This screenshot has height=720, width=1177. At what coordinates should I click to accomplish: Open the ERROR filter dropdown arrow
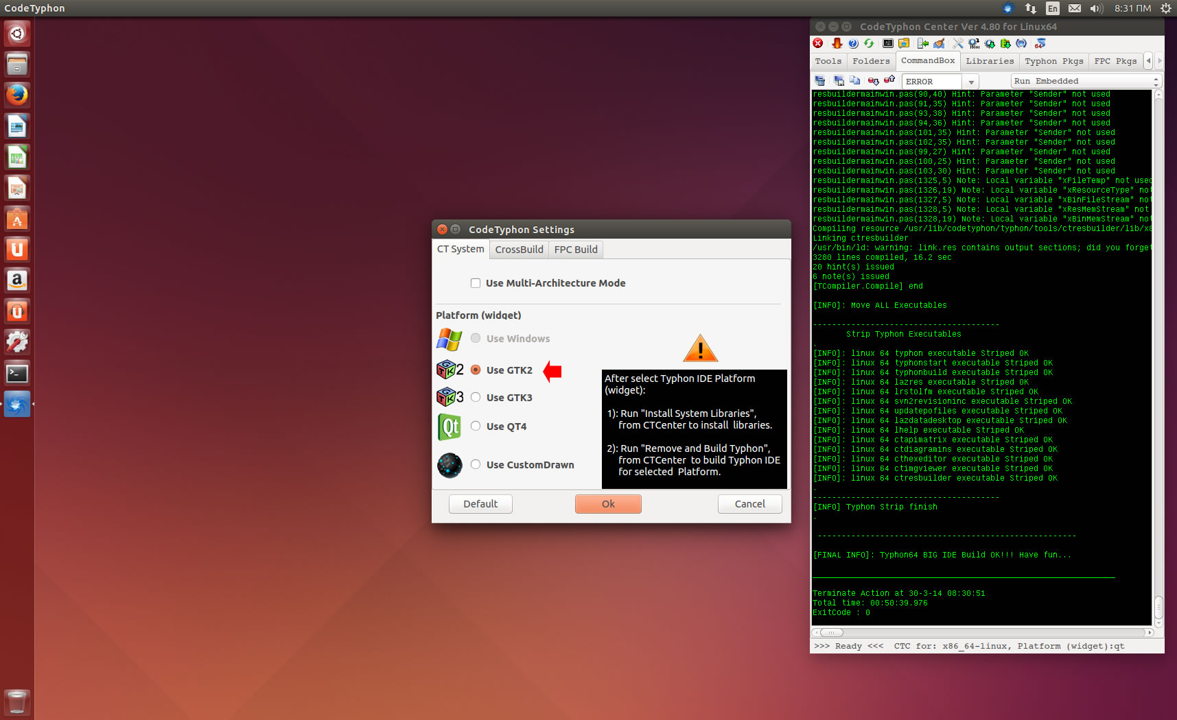tap(971, 82)
